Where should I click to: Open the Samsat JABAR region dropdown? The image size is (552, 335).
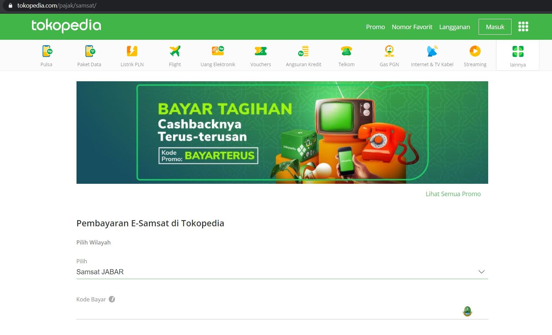(282, 272)
